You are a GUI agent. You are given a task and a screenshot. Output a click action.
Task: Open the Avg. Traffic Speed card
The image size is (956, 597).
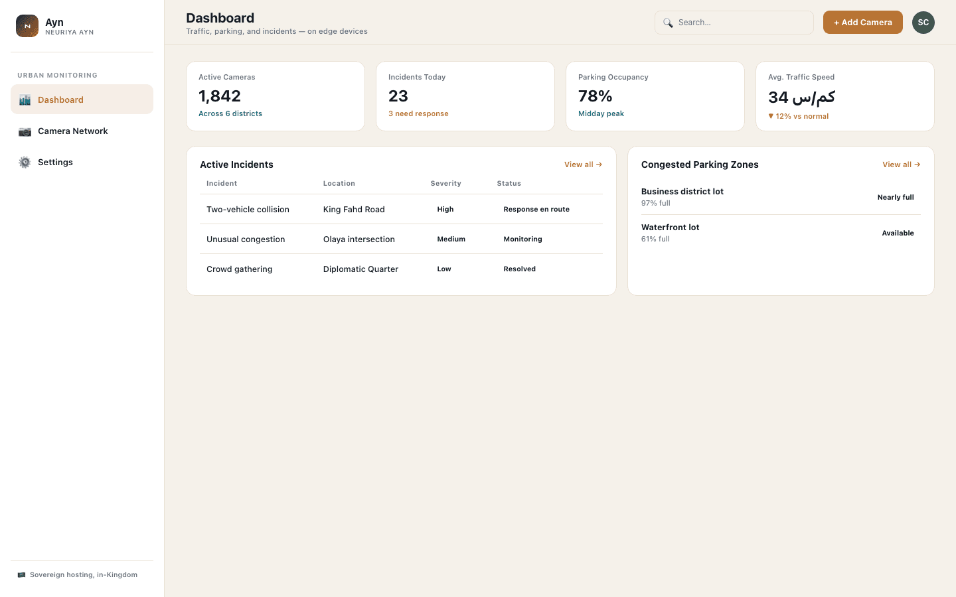tap(845, 96)
